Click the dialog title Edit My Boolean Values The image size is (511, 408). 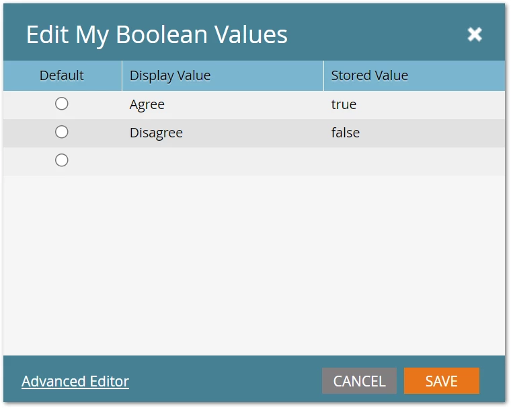click(157, 34)
